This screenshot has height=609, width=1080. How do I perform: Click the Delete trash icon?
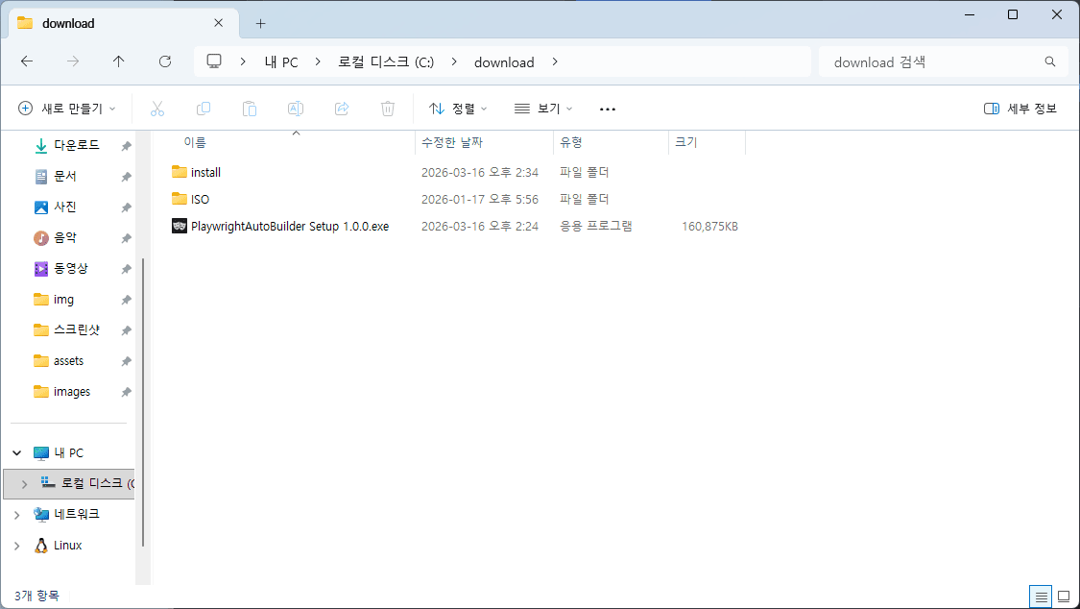click(x=387, y=108)
